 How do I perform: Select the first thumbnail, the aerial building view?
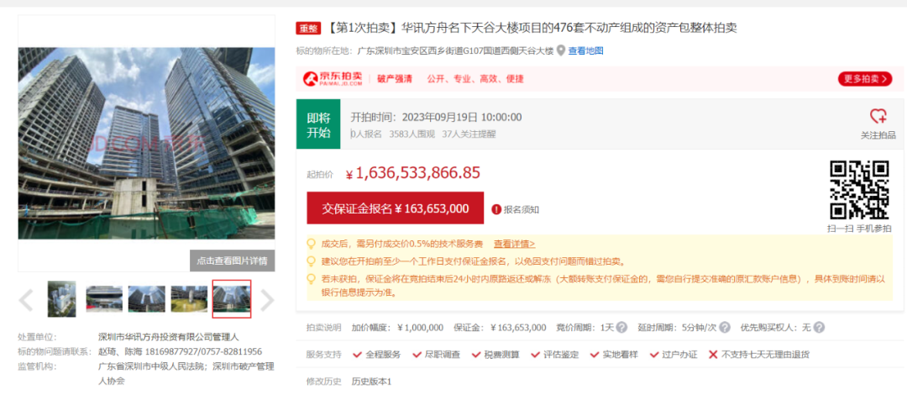pyautogui.click(x=61, y=299)
